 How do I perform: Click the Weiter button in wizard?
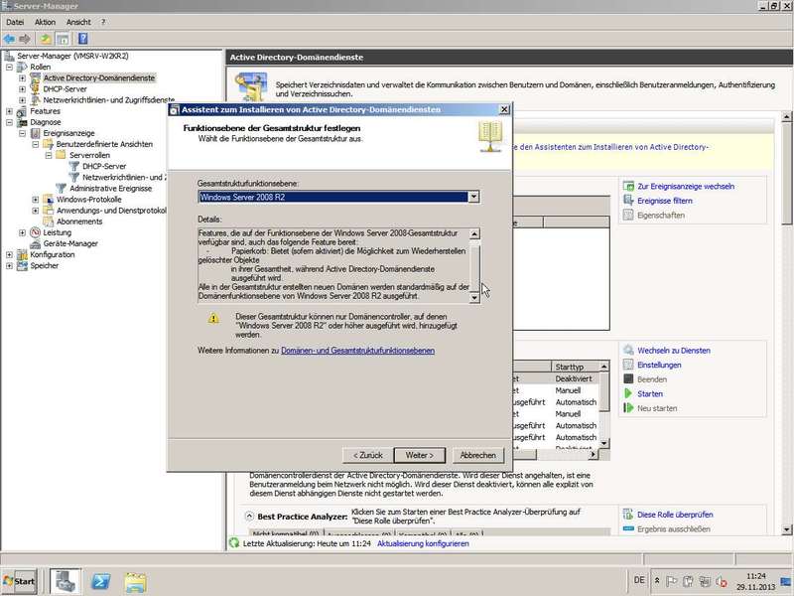pos(419,455)
